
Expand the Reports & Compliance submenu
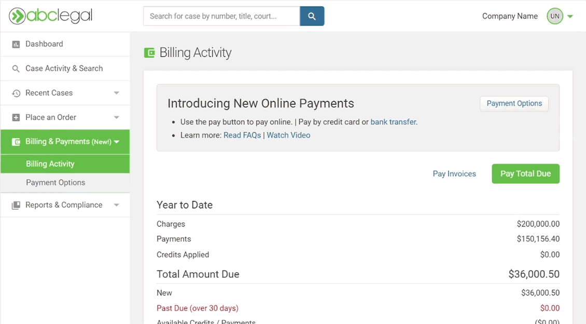click(116, 205)
